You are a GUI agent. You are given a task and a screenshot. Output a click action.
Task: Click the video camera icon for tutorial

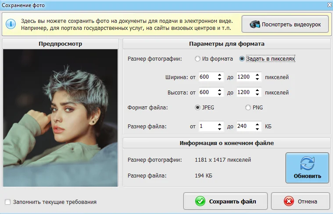tap(254, 24)
